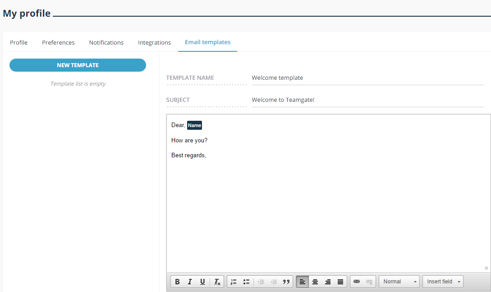Insert a hyperlink with link icon
Image resolution: width=491 pixels, height=292 pixels.
(x=357, y=282)
